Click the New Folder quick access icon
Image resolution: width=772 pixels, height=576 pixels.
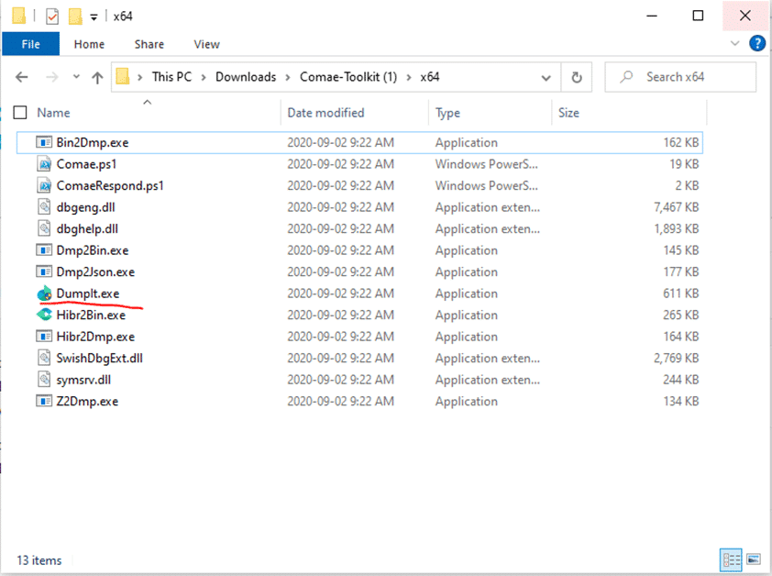tap(75, 17)
